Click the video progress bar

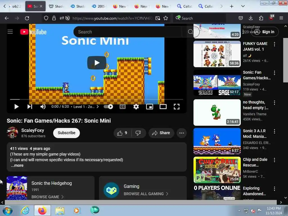(x=96, y=99)
